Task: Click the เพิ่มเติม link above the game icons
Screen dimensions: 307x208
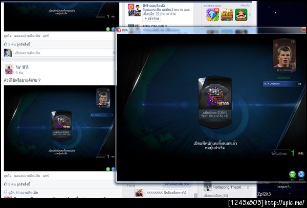Action: tap(245, 6)
